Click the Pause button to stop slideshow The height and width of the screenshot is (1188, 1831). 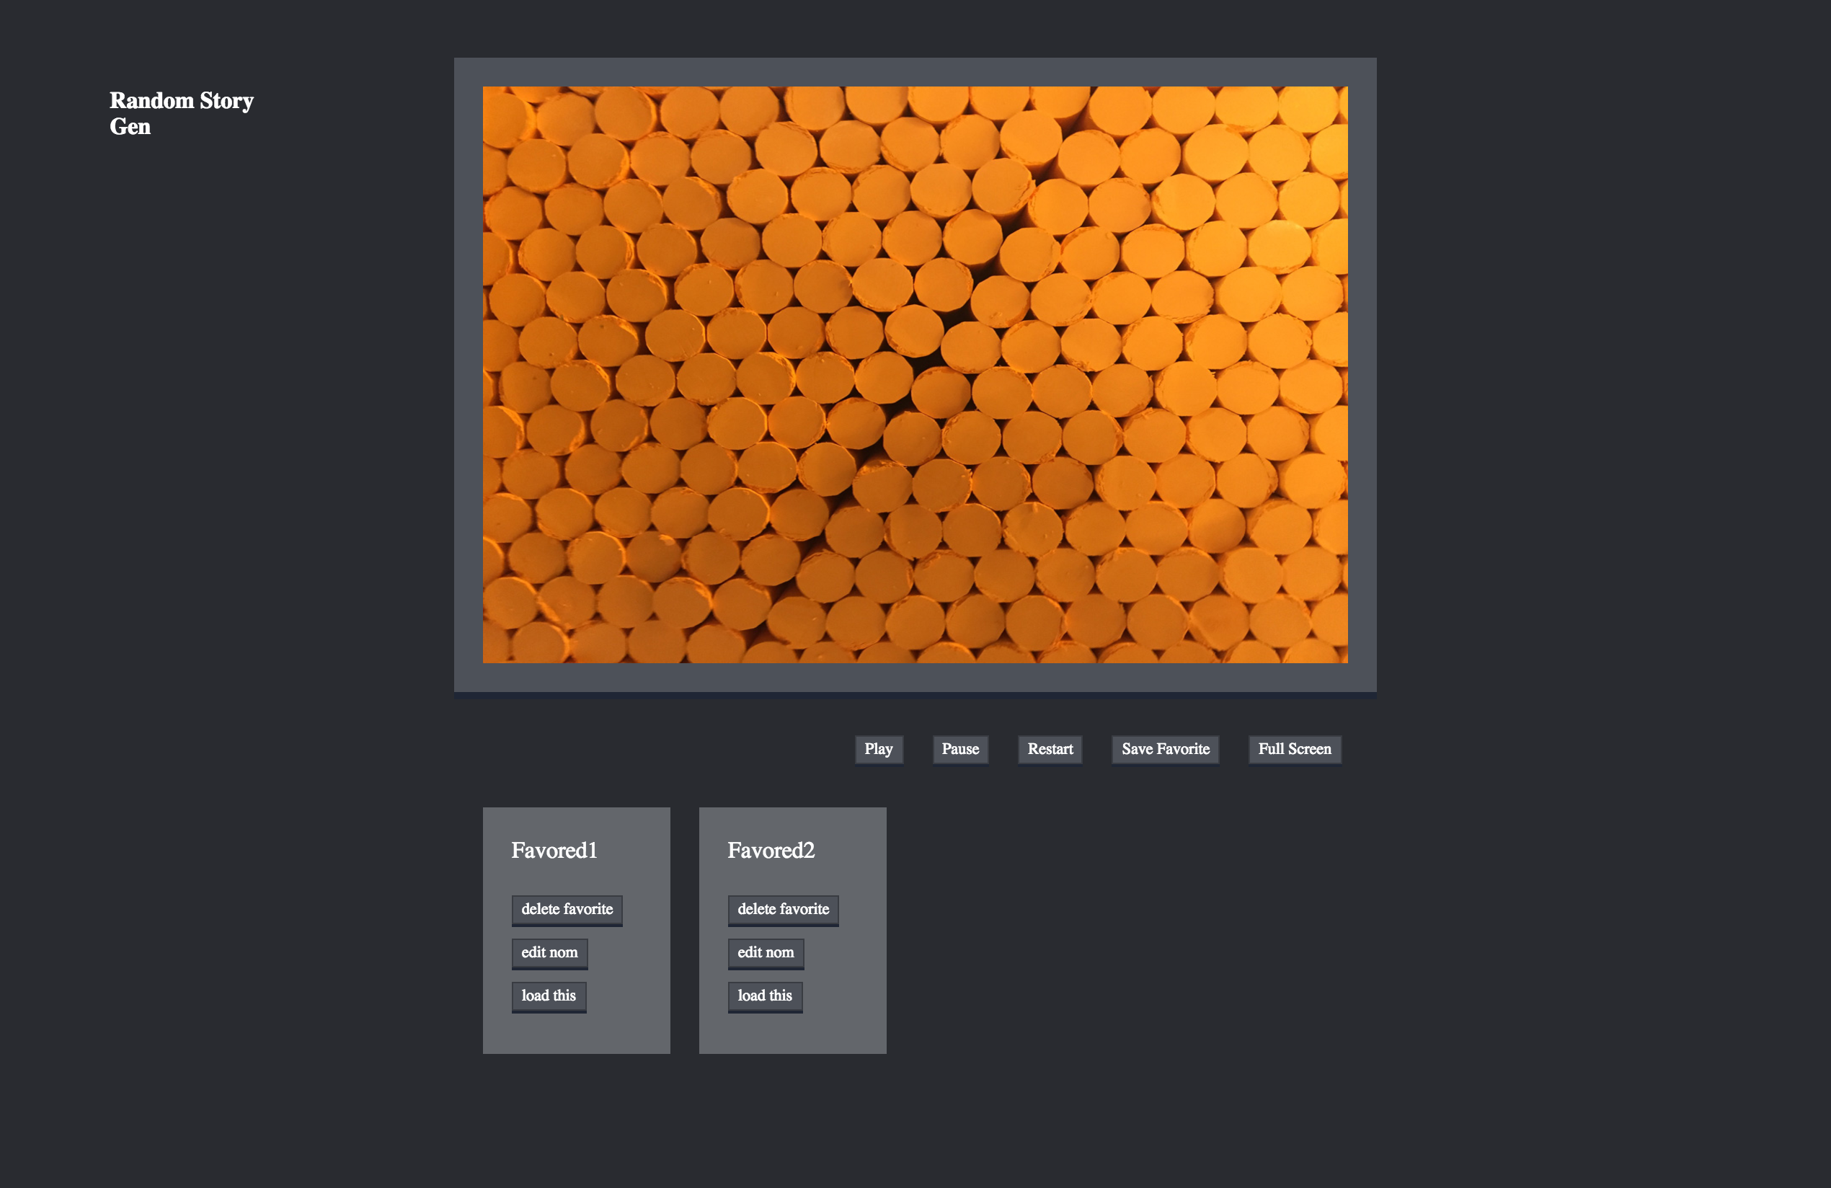pyautogui.click(x=961, y=748)
